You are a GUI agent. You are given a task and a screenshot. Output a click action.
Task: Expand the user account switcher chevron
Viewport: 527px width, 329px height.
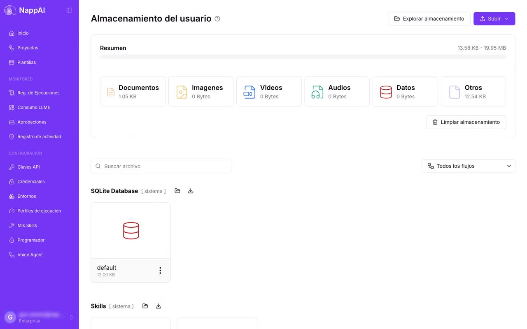click(x=71, y=317)
